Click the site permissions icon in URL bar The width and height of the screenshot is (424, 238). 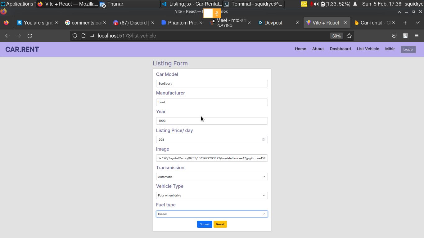pyautogui.click(x=92, y=36)
